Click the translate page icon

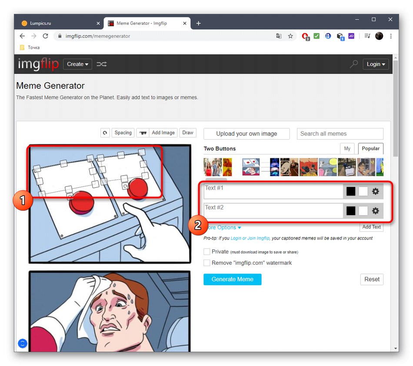[279, 36]
